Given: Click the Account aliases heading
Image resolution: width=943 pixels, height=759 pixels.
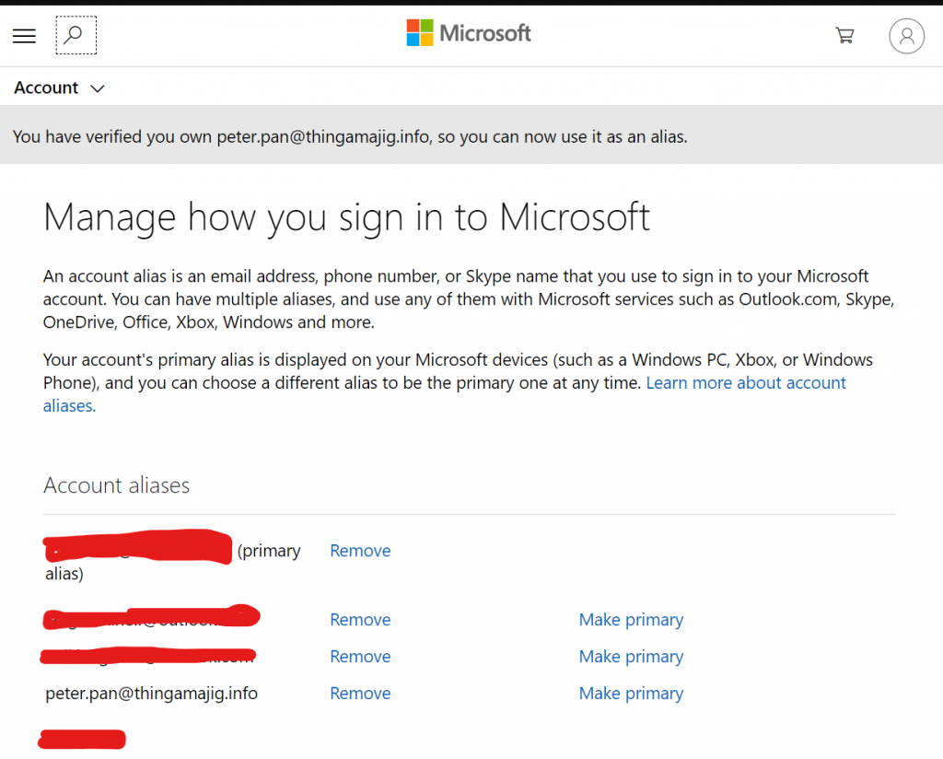Looking at the screenshot, I should [x=117, y=485].
